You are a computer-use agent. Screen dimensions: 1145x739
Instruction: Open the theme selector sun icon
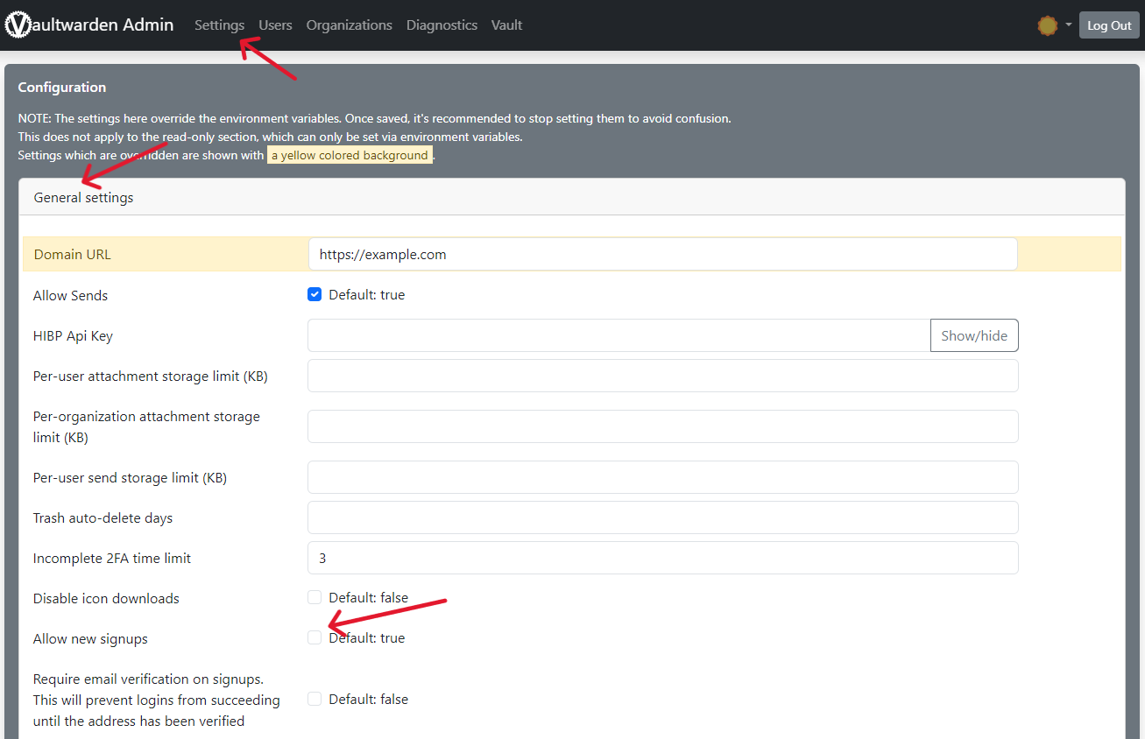click(1048, 25)
